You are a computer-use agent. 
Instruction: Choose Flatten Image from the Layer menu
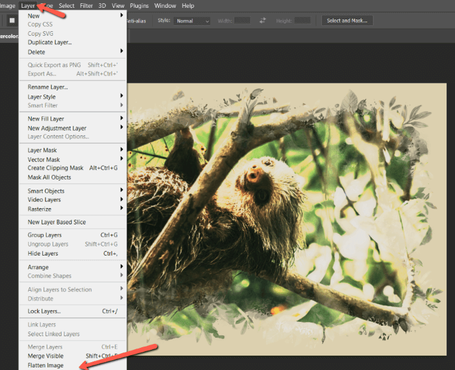pos(45,365)
